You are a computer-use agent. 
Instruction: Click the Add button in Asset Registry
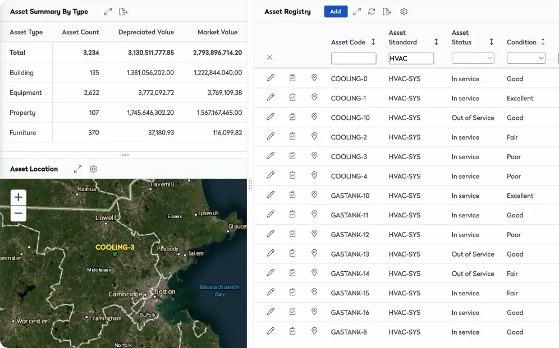click(x=335, y=12)
